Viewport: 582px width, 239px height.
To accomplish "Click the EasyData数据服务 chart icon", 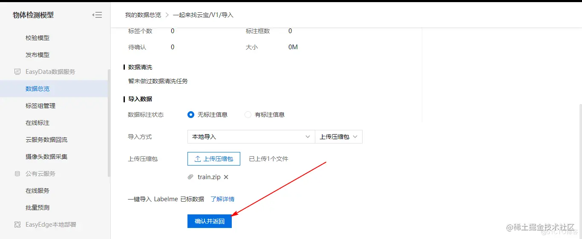I will point(17,72).
